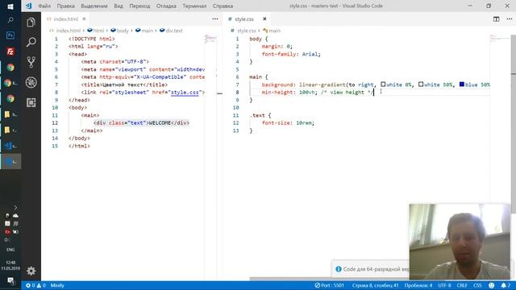Switch to the style.css tab
Image resolution: width=516 pixels, height=290 pixels.
(244, 19)
